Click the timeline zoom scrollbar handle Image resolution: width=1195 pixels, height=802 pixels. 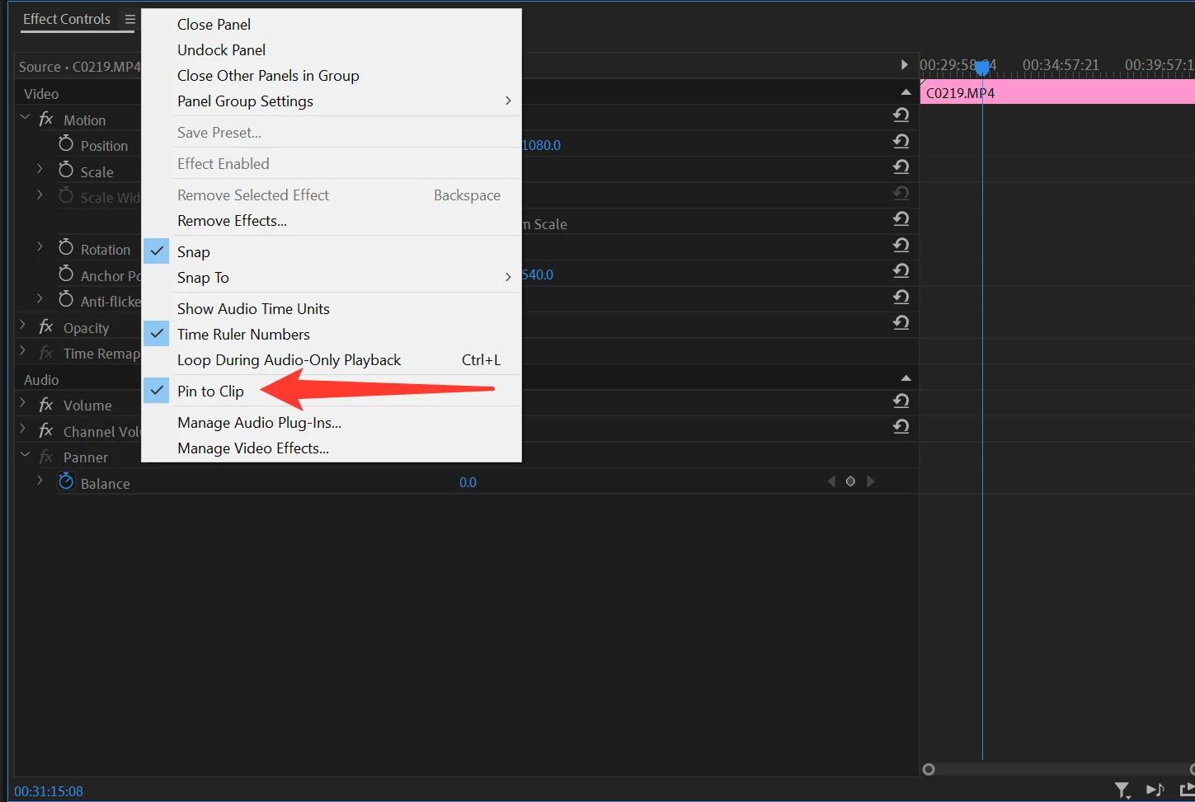click(x=929, y=769)
